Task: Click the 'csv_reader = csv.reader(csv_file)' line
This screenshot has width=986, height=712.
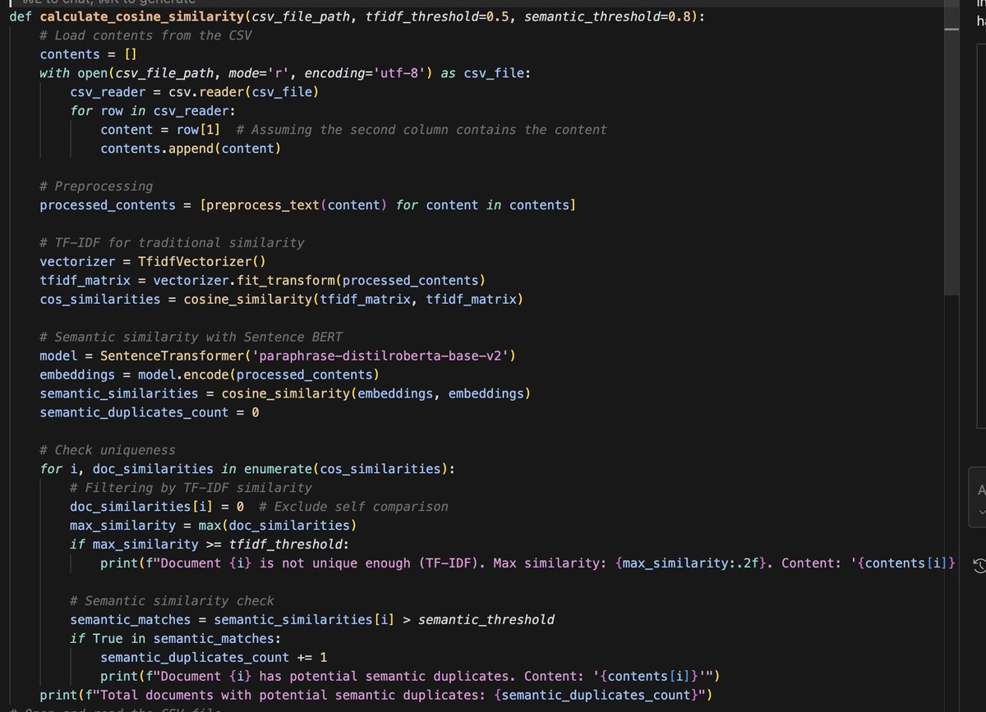Action: point(194,92)
